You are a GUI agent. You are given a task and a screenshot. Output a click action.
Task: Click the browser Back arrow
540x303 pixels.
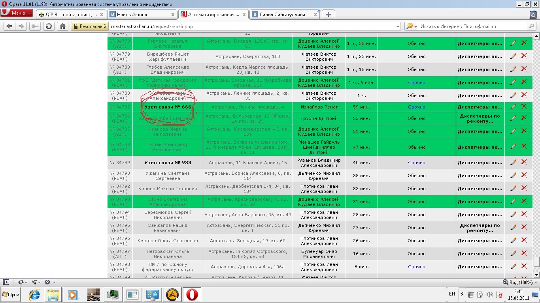pos(9,26)
